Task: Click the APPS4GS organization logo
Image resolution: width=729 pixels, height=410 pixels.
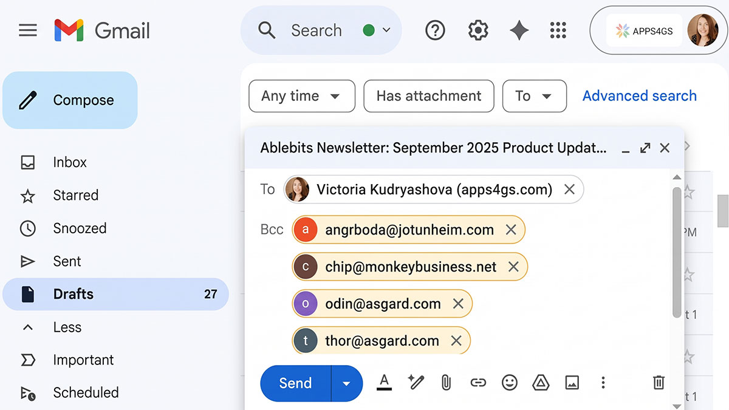Action: [644, 31]
